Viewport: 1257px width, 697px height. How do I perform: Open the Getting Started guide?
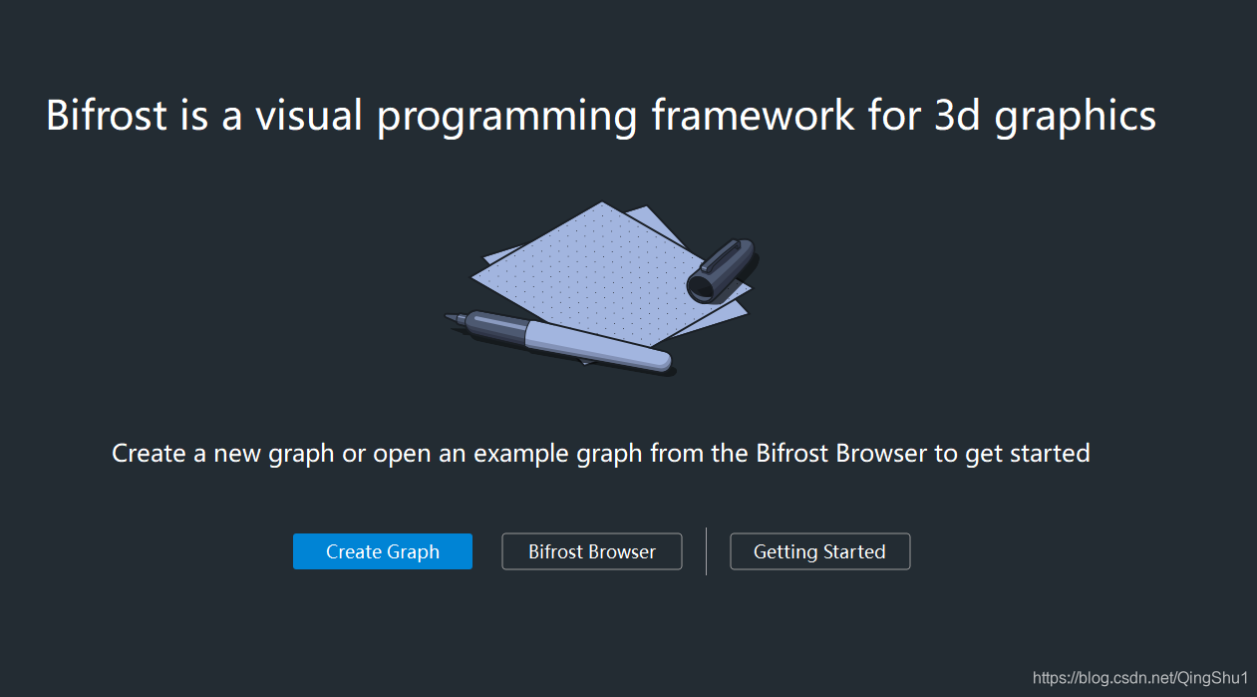[x=820, y=551]
